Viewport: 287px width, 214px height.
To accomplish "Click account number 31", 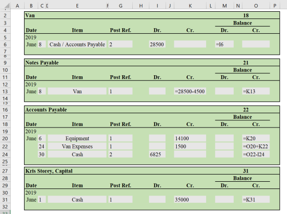I will coord(246,171).
